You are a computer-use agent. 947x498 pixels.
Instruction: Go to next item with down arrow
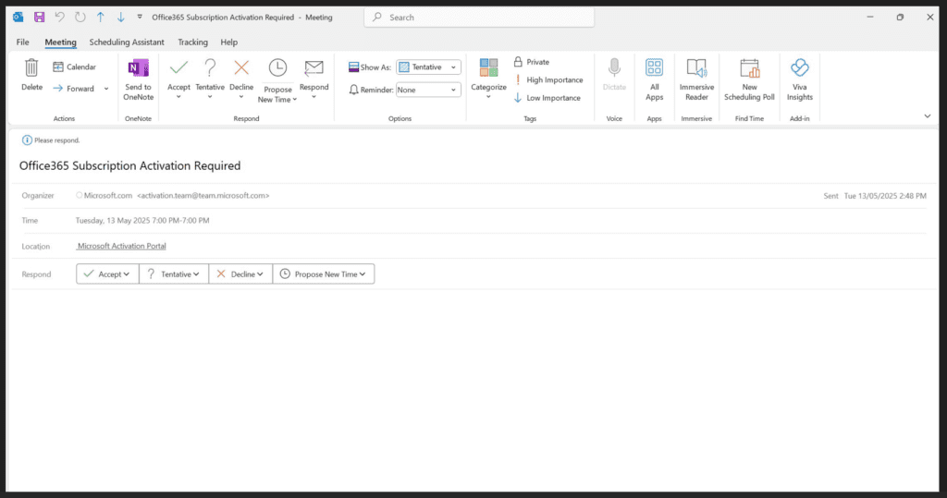121,17
